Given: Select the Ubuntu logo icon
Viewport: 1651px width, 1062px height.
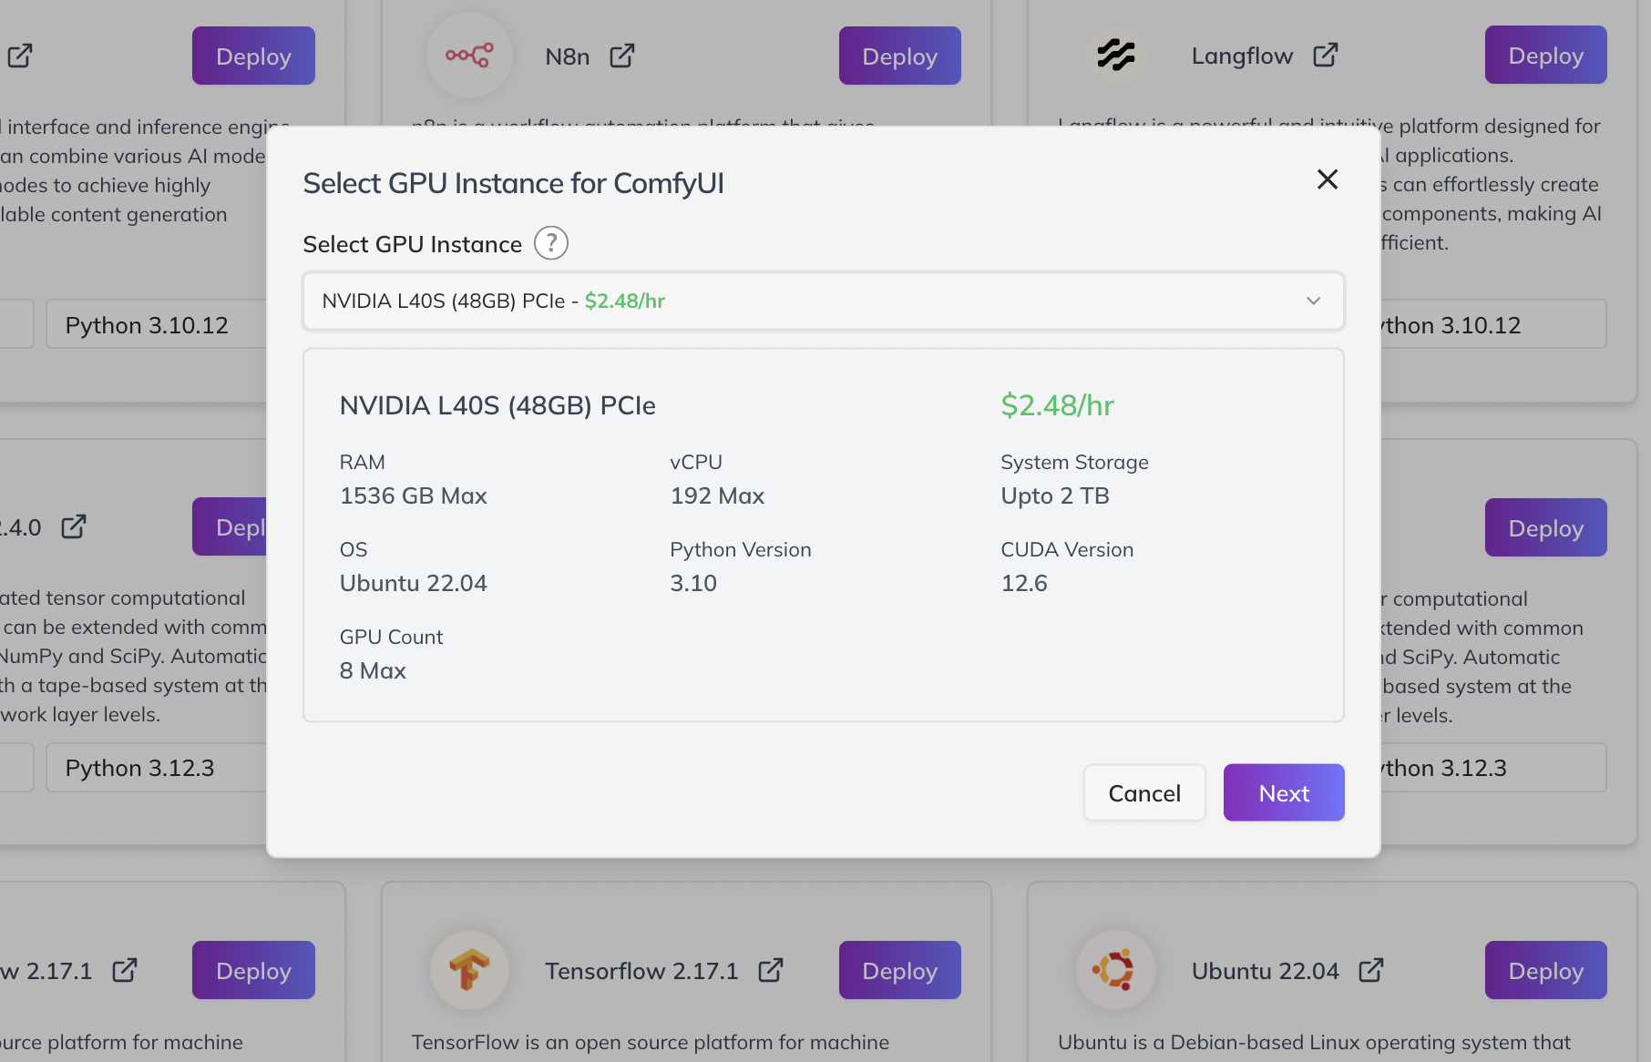Looking at the screenshot, I should tap(1116, 970).
